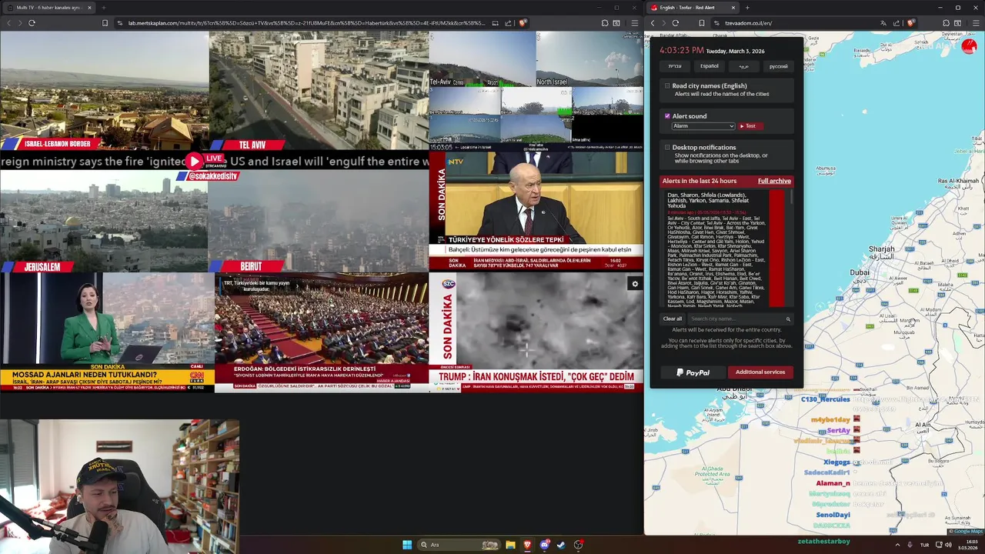Open Brave browser from the taskbar

click(x=527, y=545)
